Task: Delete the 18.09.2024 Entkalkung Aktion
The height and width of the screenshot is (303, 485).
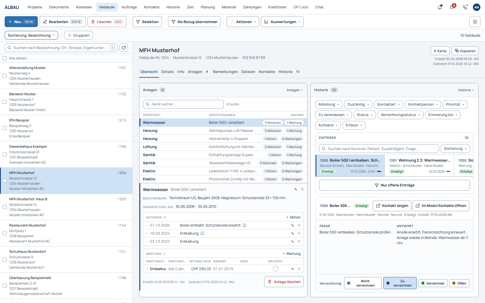Action: (299, 233)
